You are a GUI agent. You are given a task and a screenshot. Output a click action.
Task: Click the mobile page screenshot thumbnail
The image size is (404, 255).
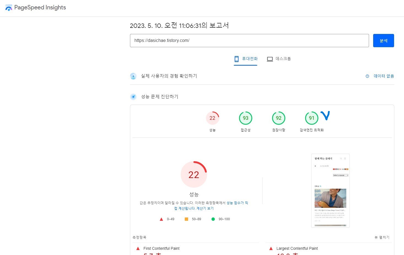pyautogui.click(x=330, y=190)
